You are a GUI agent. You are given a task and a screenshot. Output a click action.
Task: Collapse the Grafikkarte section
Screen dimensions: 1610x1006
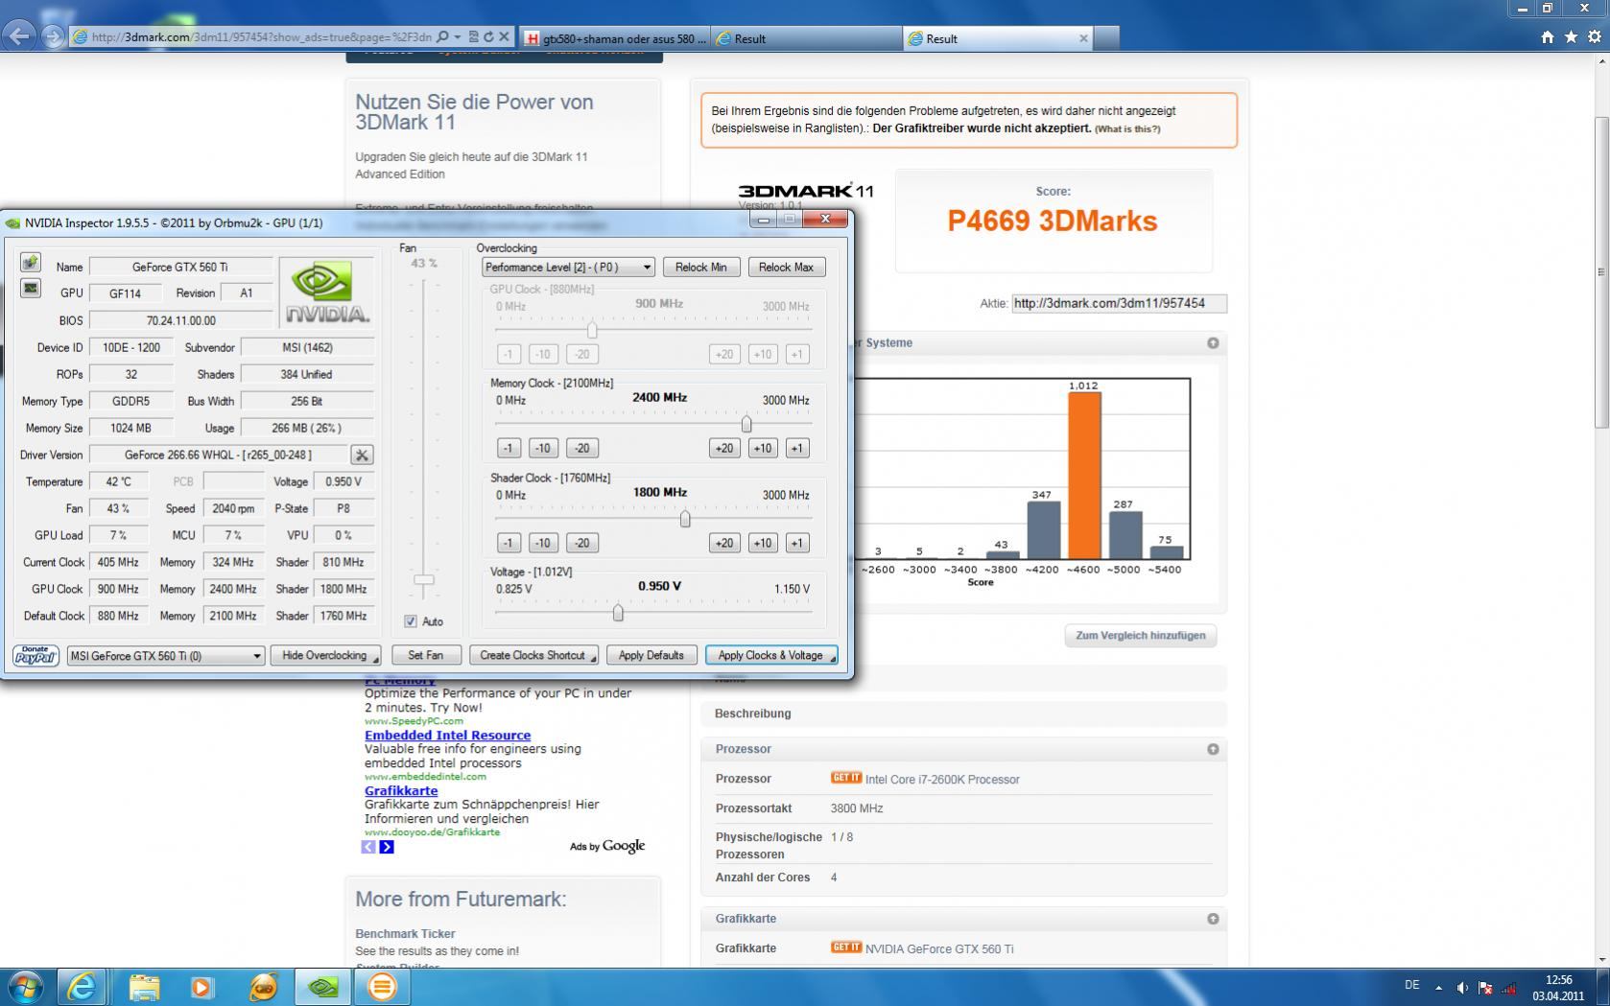[1213, 919]
